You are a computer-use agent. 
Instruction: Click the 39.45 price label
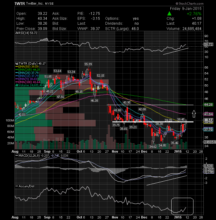[x=181, y=120]
